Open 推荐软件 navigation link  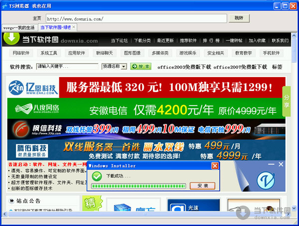pos(188,40)
